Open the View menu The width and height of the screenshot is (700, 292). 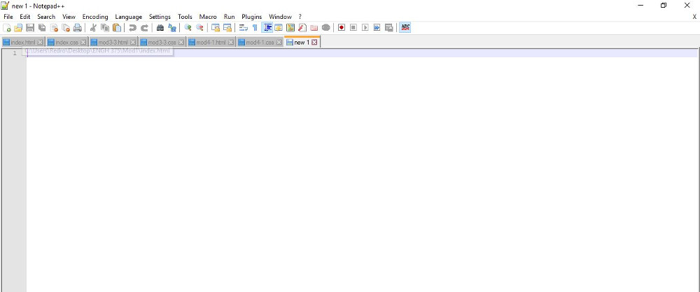[69, 17]
